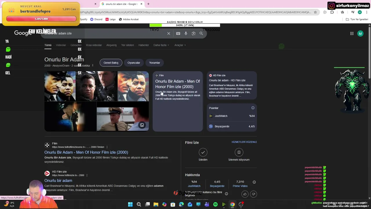This screenshot has width=371, height=209.
Task: Open Prime Video rating link in Hakkında
Action: [x=240, y=186]
